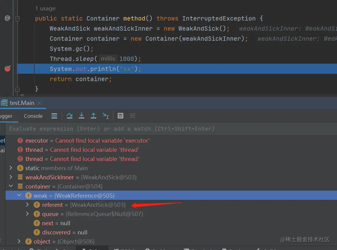
Task: Click the field icon beside object
Action: pyautogui.click(x=29, y=241)
